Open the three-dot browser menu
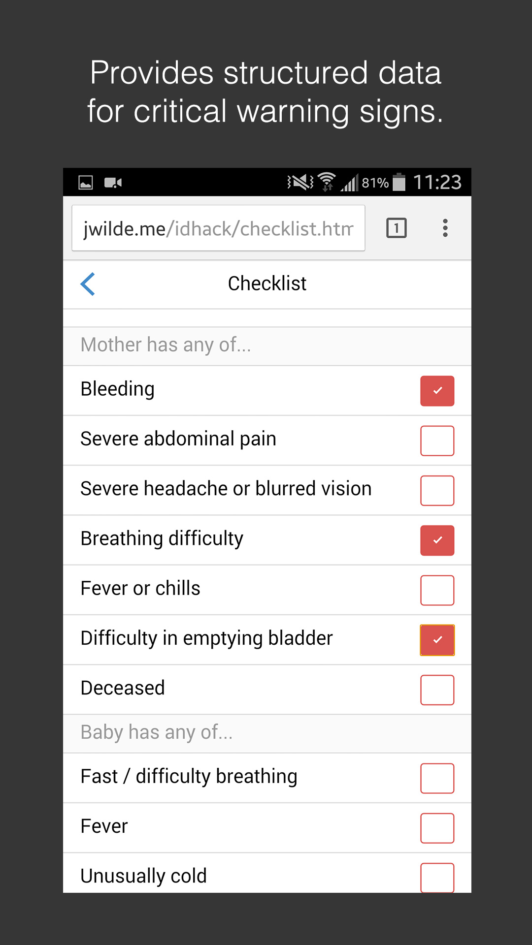Image resolution: width=532 pixels, height=945 pixels. coord(445,228)
